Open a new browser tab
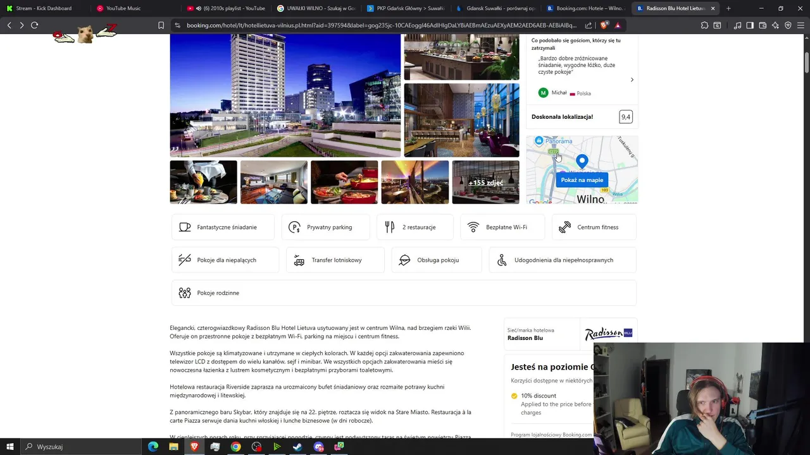This screenshot has height=455, width=810. pyautogui.click(x=728, y=8)
